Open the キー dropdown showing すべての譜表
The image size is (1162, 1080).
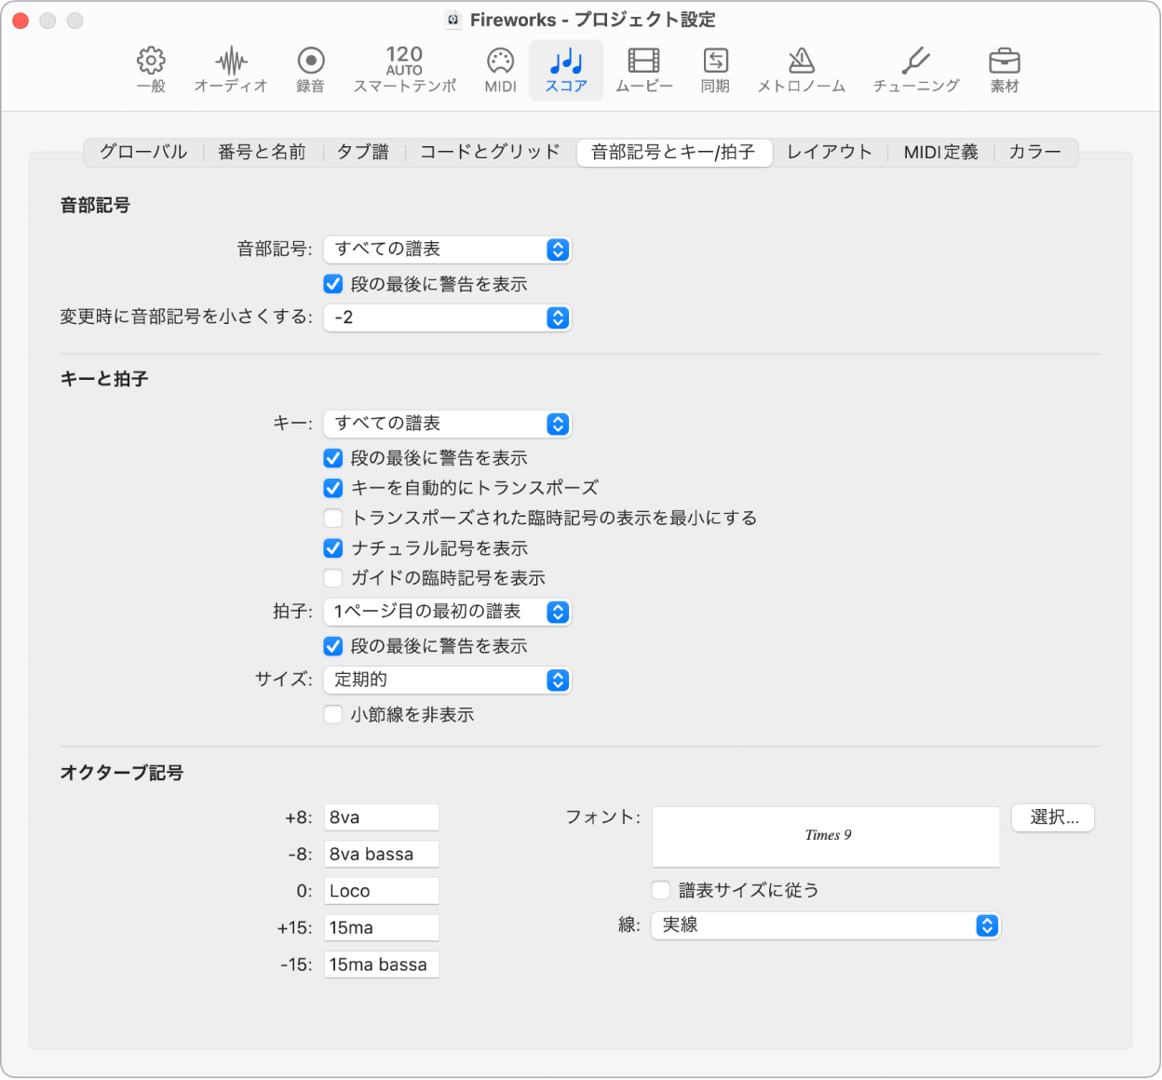(x=447, y=424)
